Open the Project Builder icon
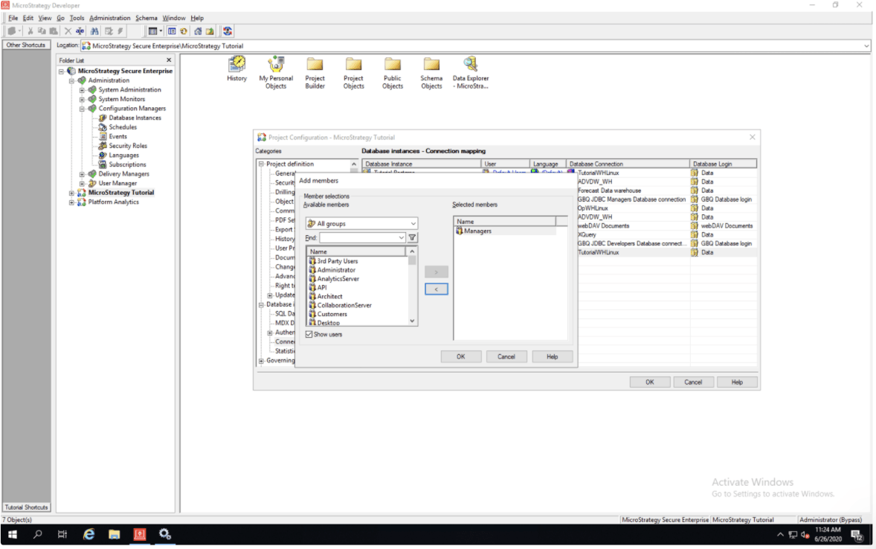Image resolution: width=876 pixels, height=549 pixels. click(x=315, y=65)
